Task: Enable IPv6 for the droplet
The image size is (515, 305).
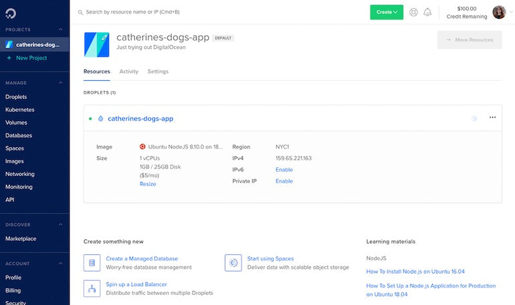Action: coord(284,170)
